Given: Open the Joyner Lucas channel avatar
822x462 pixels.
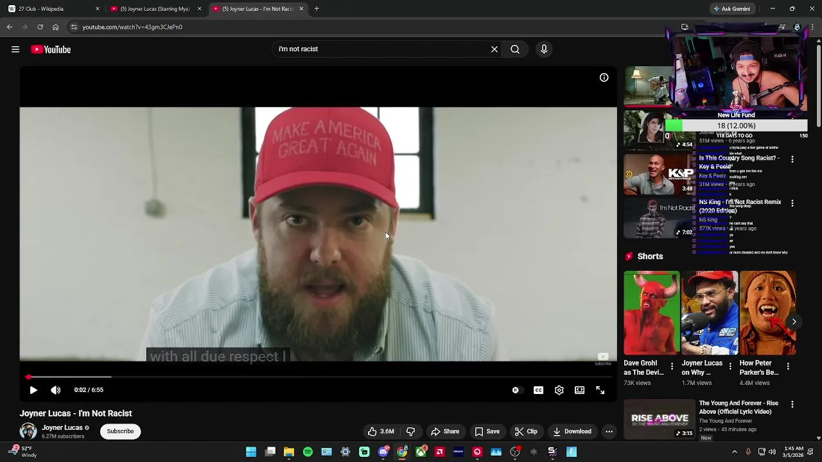Looking at the screenshot, I should coord(28,431).
